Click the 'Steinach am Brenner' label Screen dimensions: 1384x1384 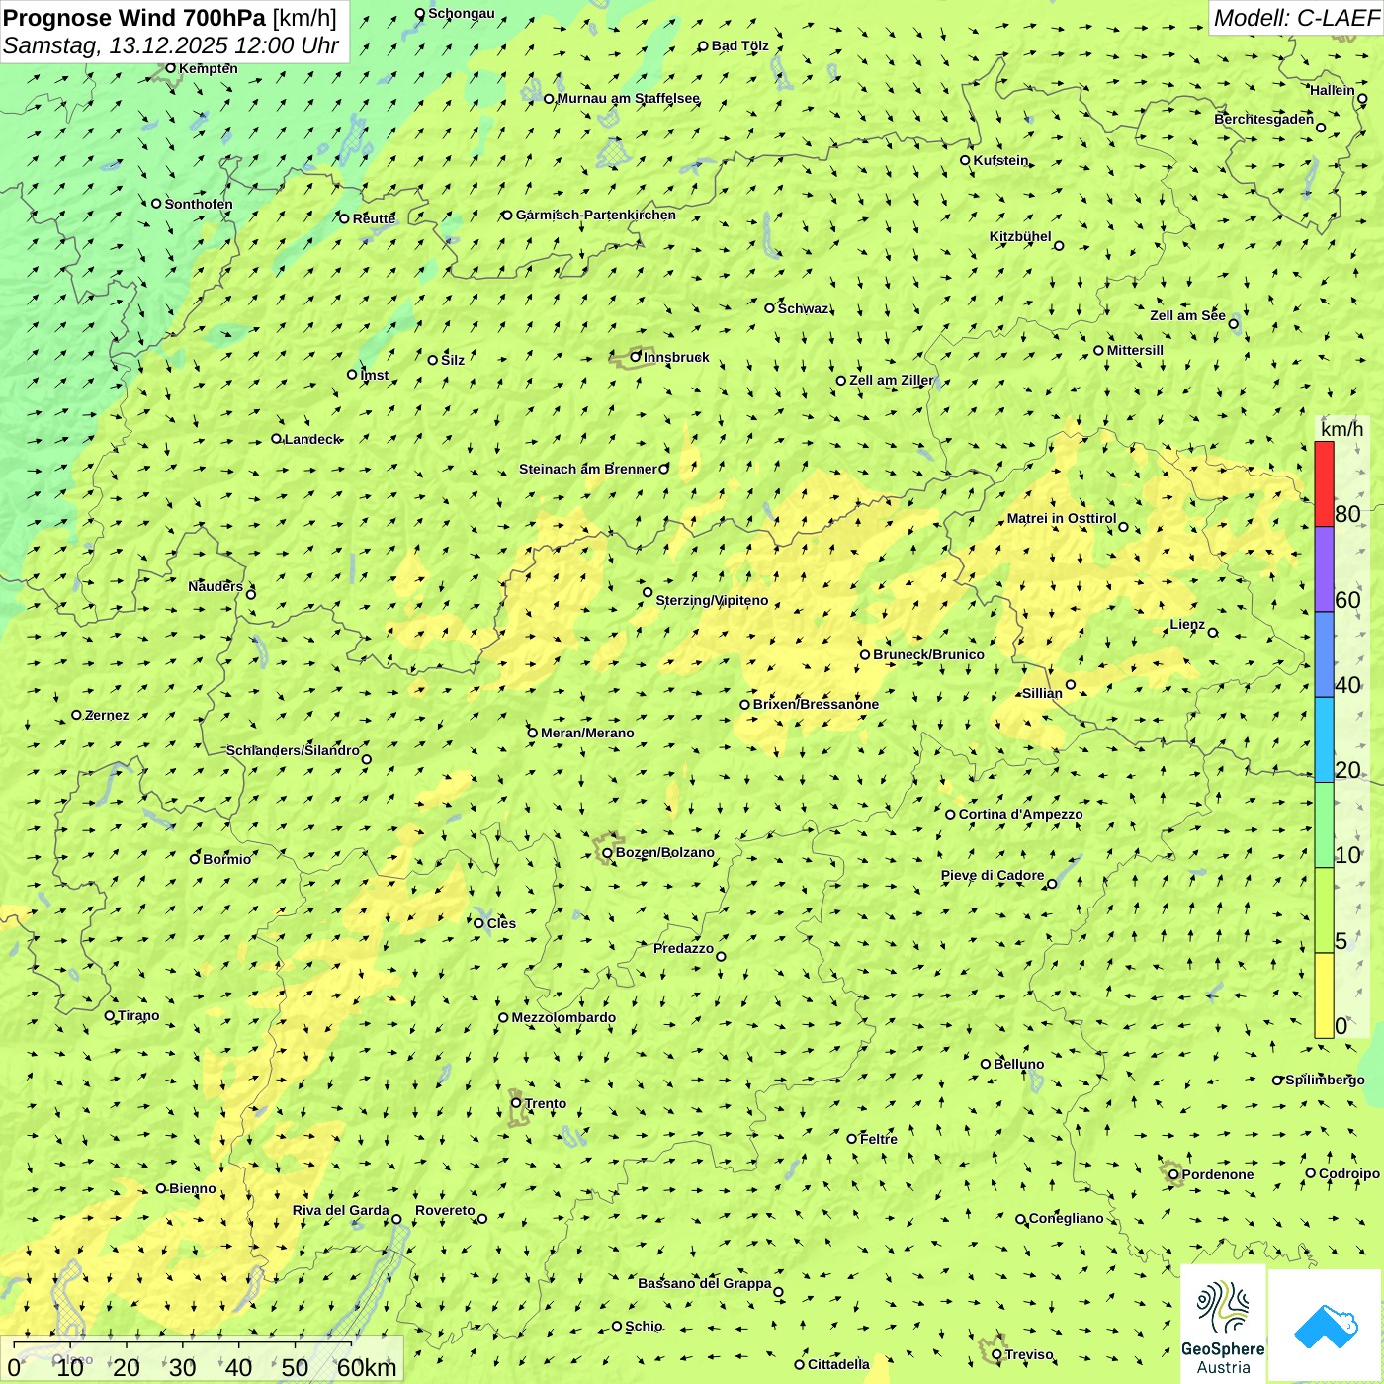click(588, 469)
